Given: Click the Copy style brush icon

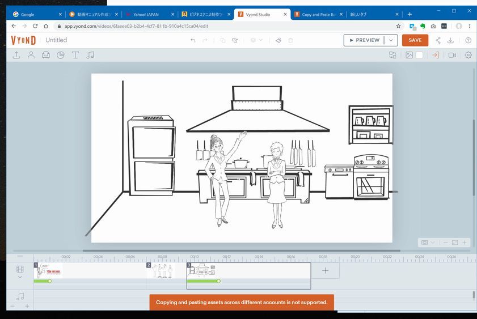Looking at the screenshot, I should pyautogui.click(x=278, y=40).
